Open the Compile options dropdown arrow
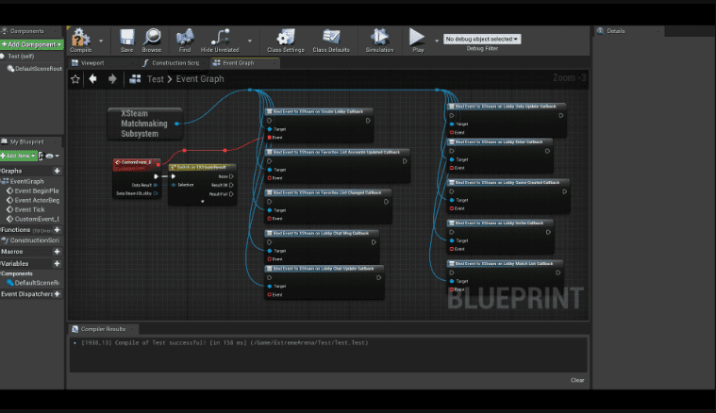This screenshot has width=716, height=413. [101, 41]
